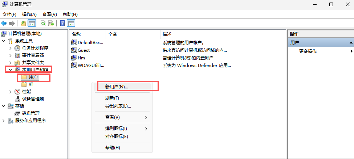Choose 新用户(N)... from context menu
The image size is (354, 159).
(x=117, y=87)
